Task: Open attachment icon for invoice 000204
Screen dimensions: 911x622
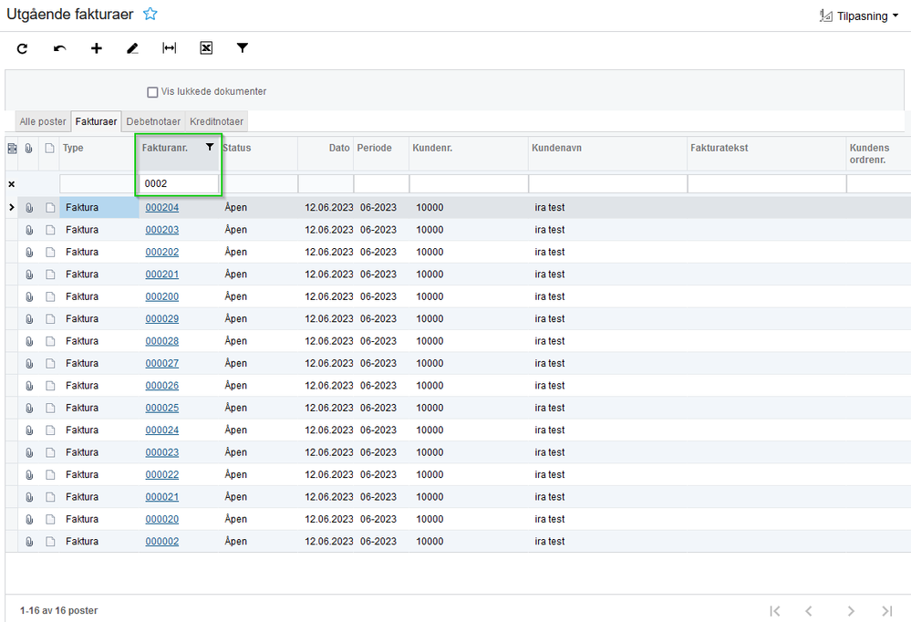Action: (x=29, y=208)
